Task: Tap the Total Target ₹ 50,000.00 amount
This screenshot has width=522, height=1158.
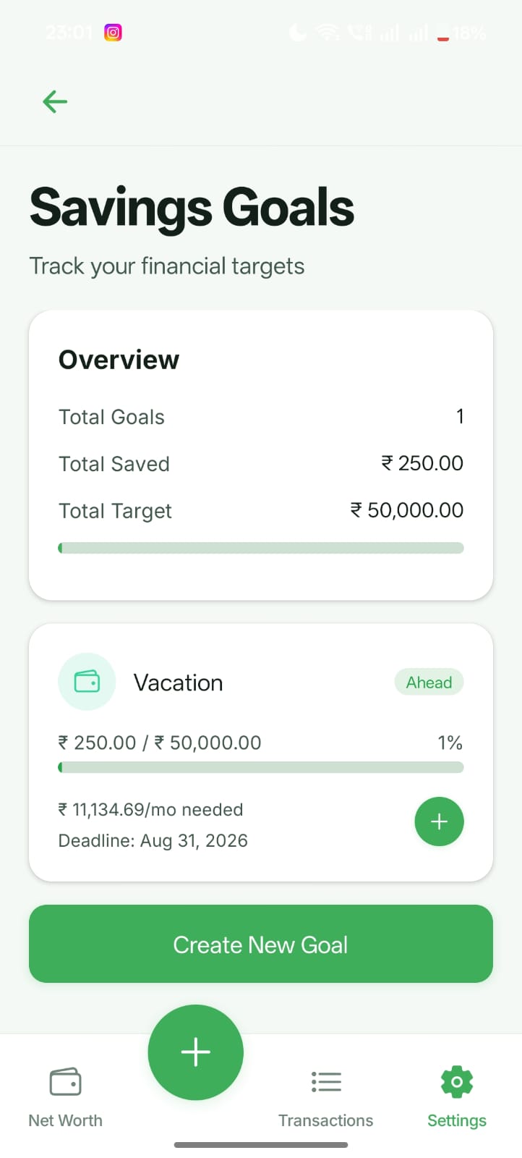Action: (x=406, y=510)
